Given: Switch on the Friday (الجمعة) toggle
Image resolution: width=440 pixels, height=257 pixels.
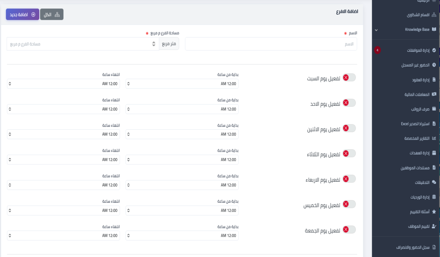Looking at the screenshot, I should (349, 229).
